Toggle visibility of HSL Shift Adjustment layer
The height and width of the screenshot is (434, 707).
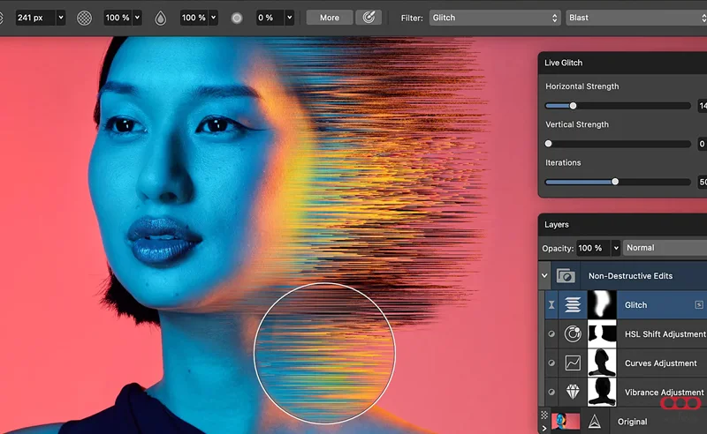click(551, 334)
